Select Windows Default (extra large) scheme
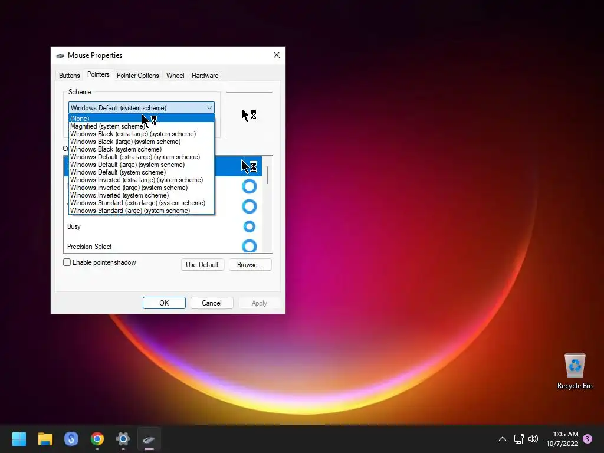 (x=142, y=157)
